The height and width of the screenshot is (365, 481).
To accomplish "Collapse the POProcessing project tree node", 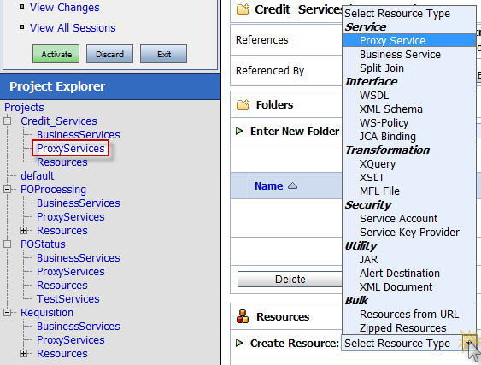I will tap(7, 190).
